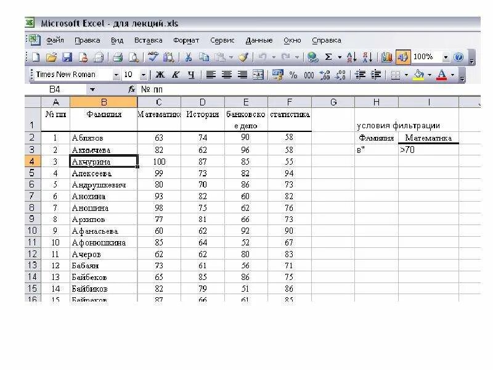Open a file with the Open folder icon
The width and height of the screenshot is (493, 370).
(51, 57)
